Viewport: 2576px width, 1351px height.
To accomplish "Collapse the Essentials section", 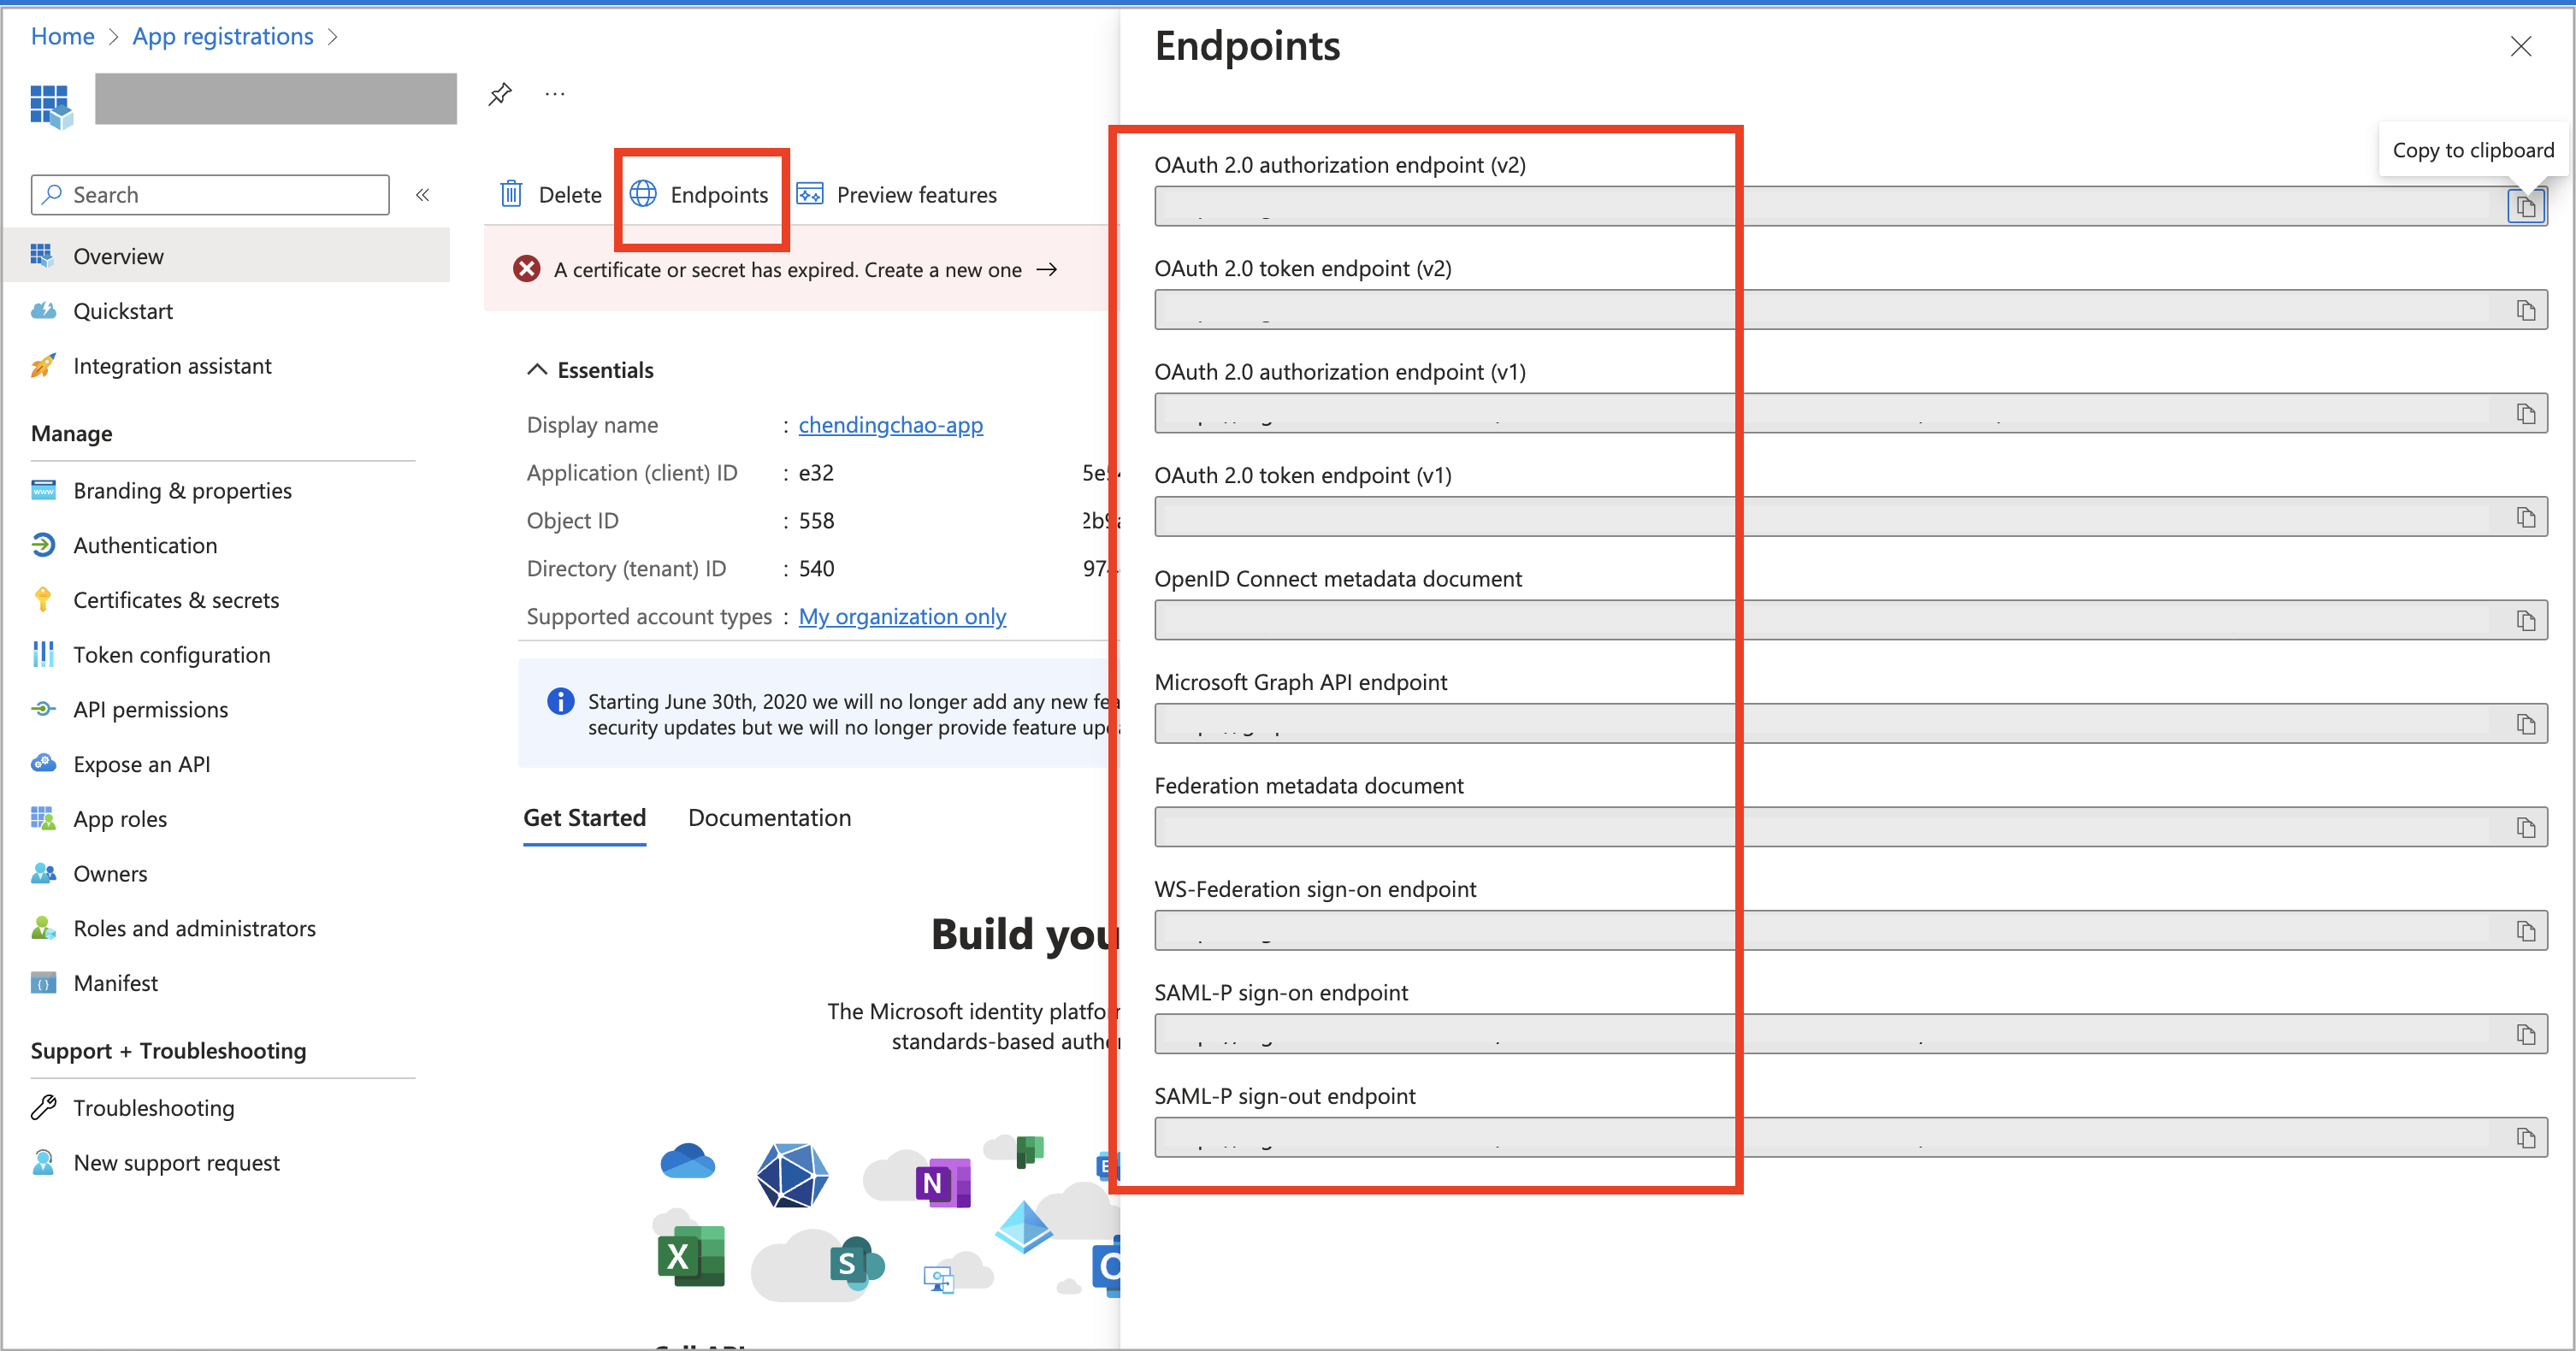I will (x=536, y=369).
